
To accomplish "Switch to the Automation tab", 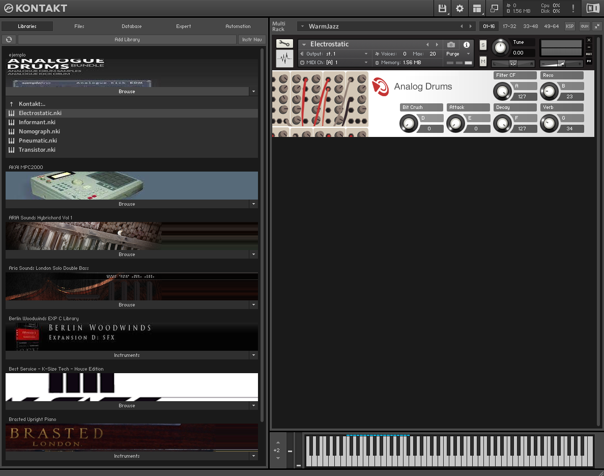I will point(238,26).
